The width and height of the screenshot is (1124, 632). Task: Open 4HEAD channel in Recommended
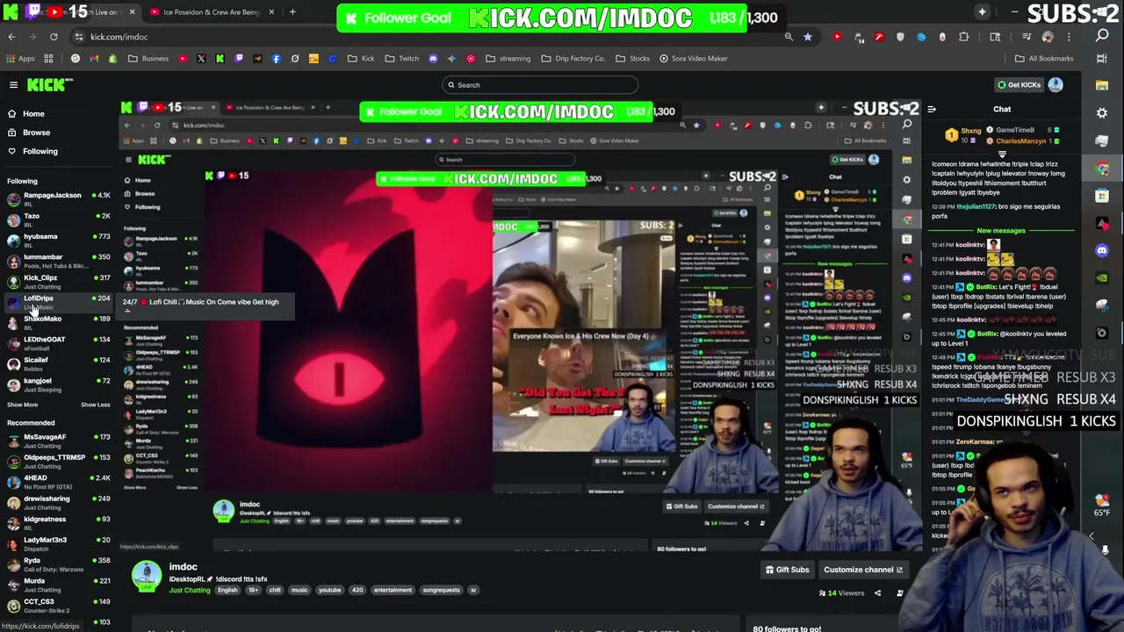(x=59, y=481)
